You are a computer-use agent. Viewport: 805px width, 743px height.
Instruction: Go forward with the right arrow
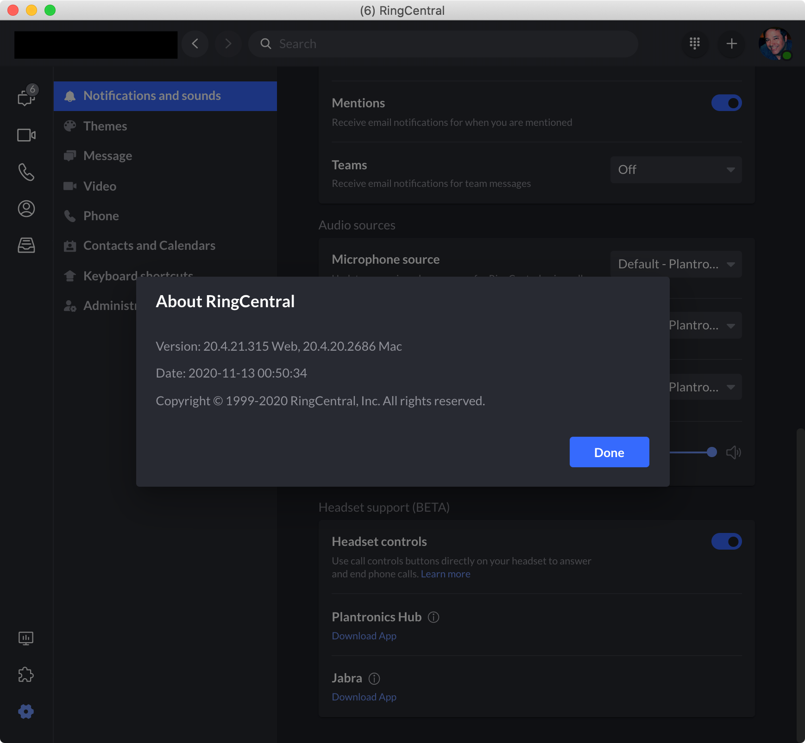228,44
